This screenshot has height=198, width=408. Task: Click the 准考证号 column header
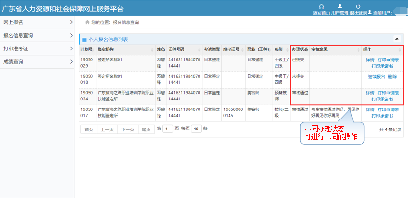(233, 49)
